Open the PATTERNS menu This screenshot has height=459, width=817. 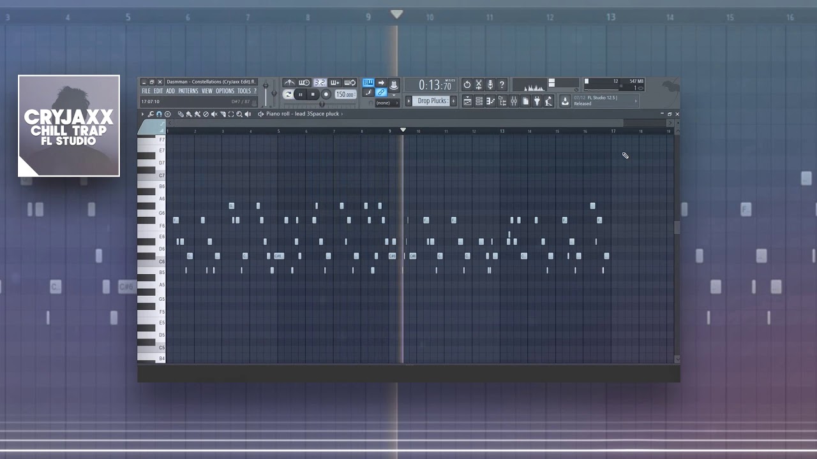coord(188,91)
